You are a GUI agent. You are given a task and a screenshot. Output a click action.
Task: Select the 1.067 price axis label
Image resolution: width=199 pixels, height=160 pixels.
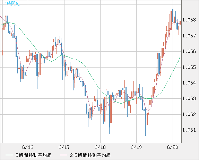189,36
